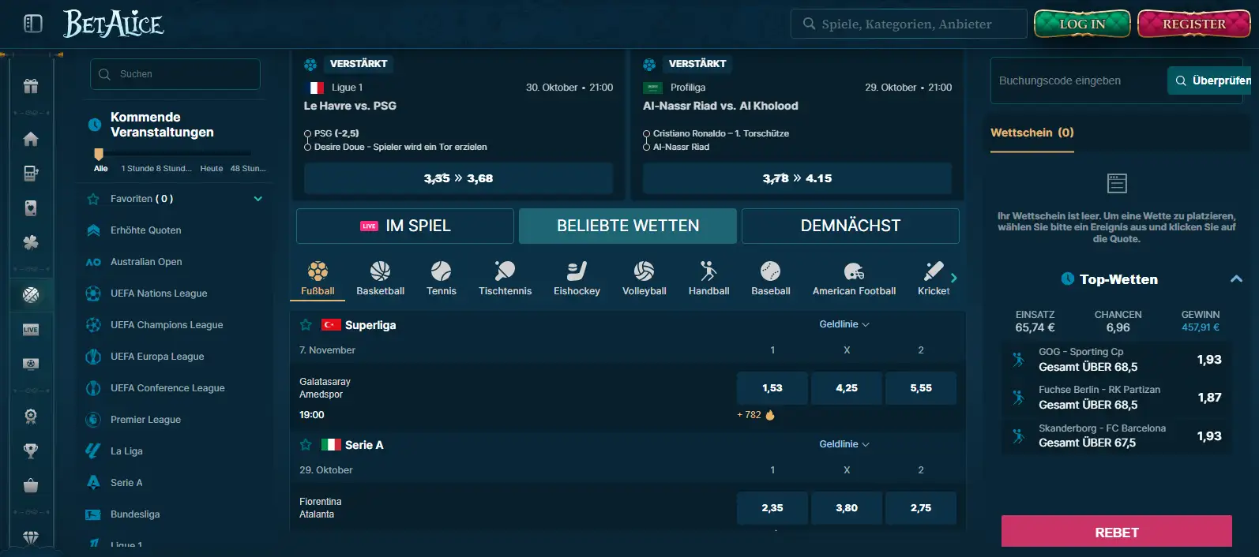Collapse the Top-Wetten section chevron
This screenshot has height=557, width=1259.
pyautogui.click(x=1236, y=279)
